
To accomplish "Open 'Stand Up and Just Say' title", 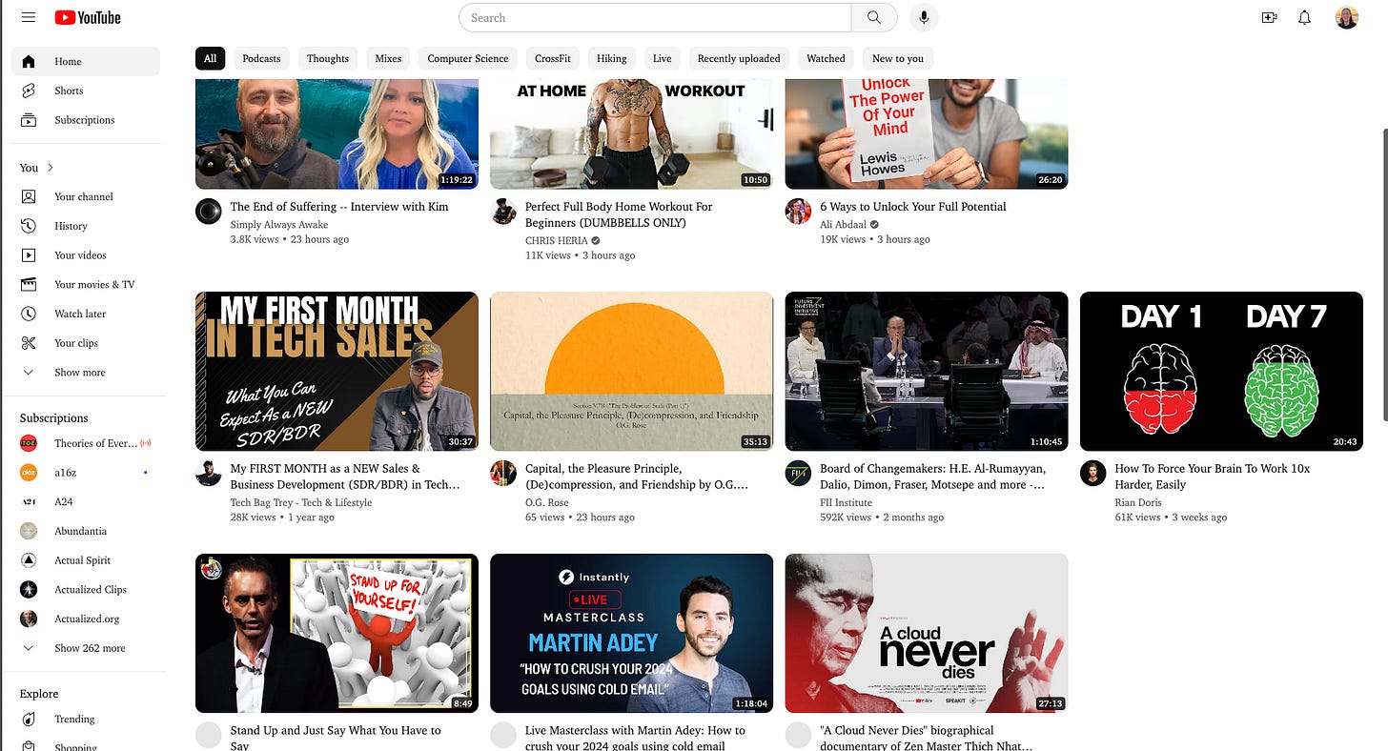I will point(336,738).
